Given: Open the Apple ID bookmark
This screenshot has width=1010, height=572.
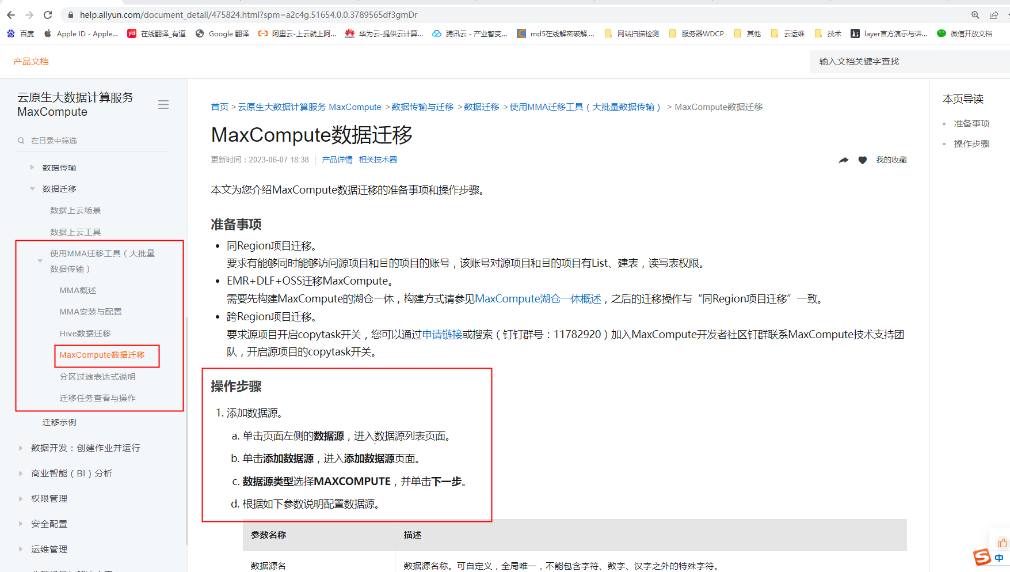Looking at the screenshot, I should pyautogui.click(x=81, y=34).
